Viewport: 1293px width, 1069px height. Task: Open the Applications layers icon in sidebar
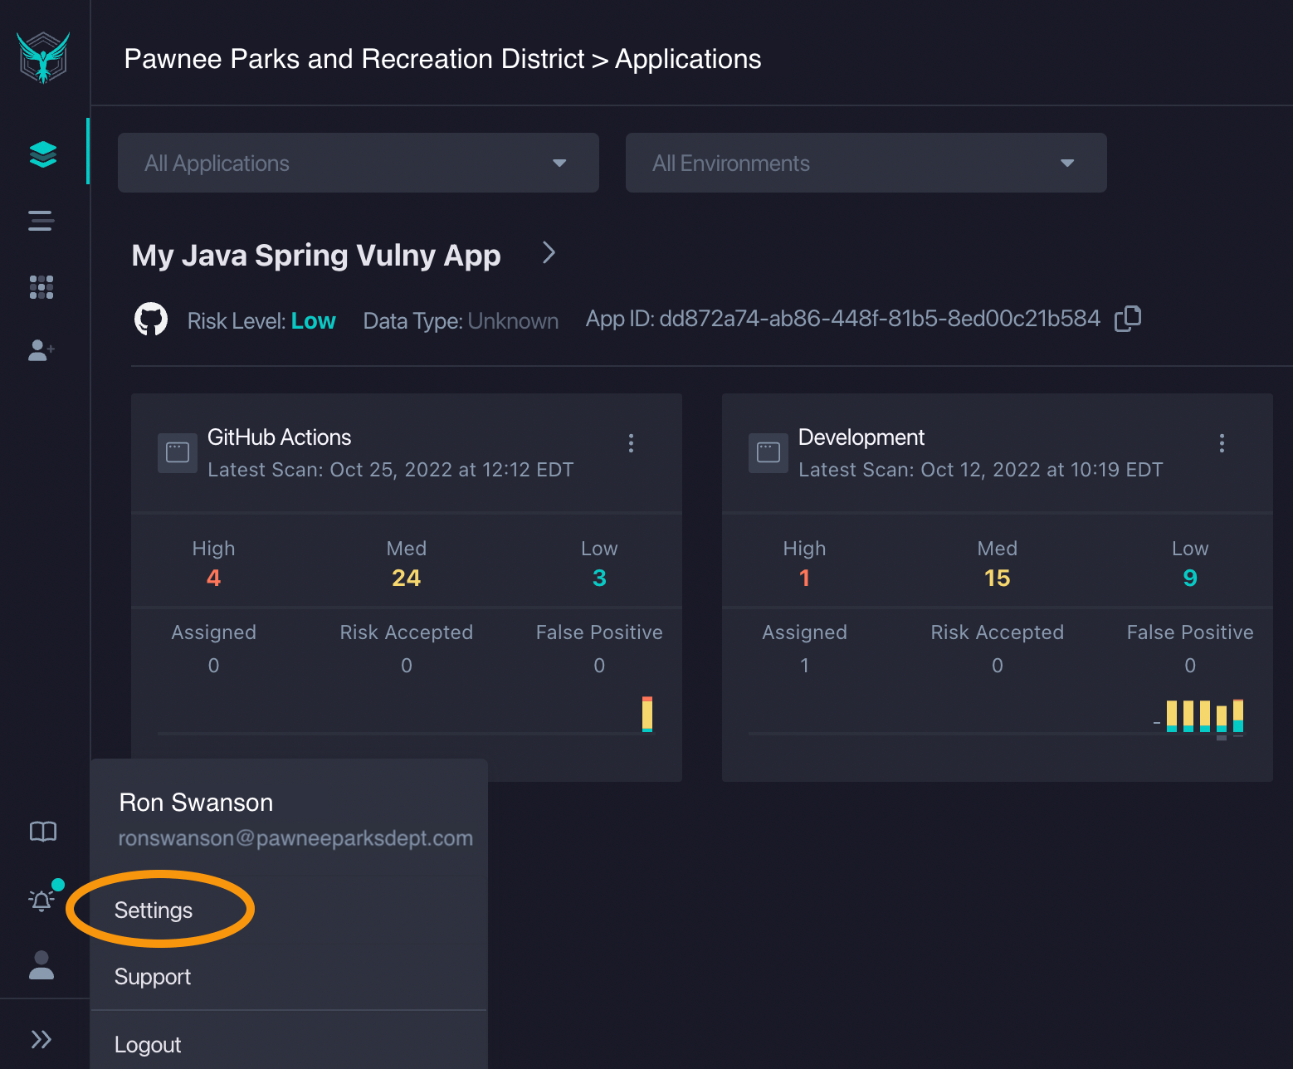click(41, 153)
